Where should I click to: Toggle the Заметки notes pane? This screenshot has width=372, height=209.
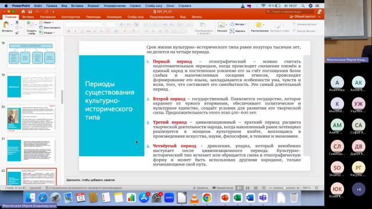(201, 188)
